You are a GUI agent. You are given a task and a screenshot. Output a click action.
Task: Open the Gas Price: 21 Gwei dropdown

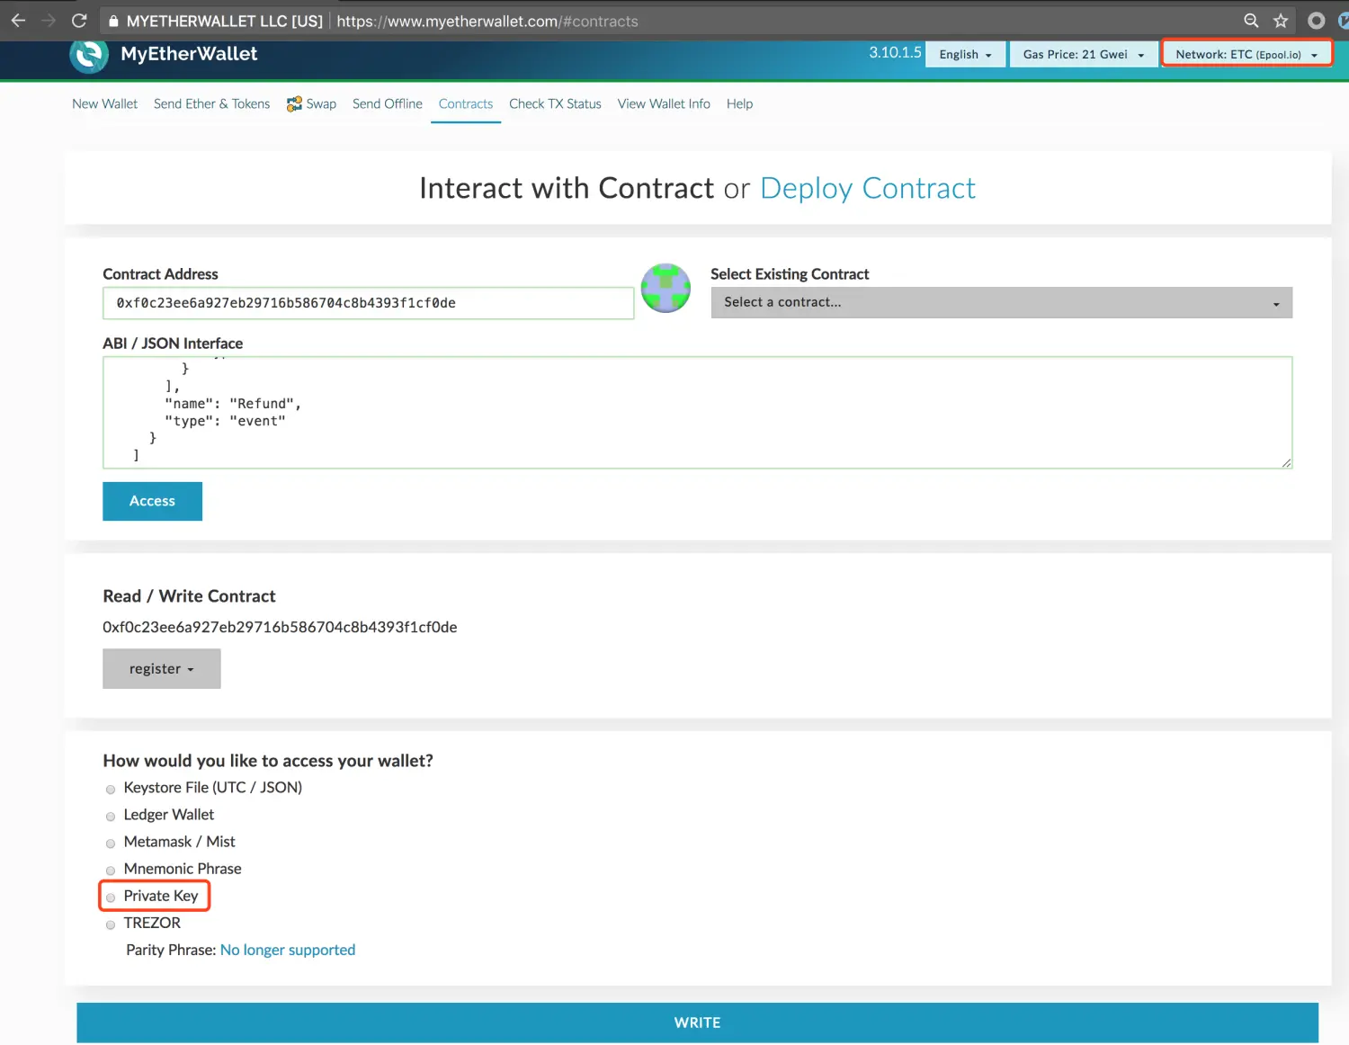(1084, 54)
